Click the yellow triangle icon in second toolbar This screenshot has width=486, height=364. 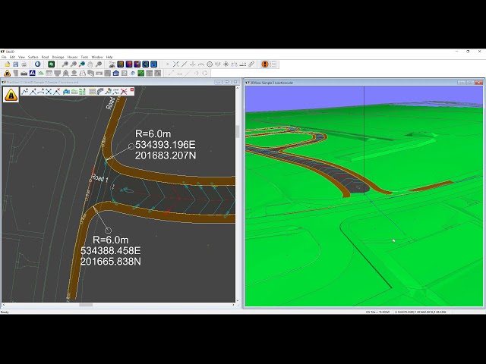pyautogui.click(x=7, y=74)
